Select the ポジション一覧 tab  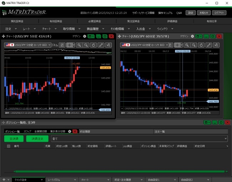[12, 131]
